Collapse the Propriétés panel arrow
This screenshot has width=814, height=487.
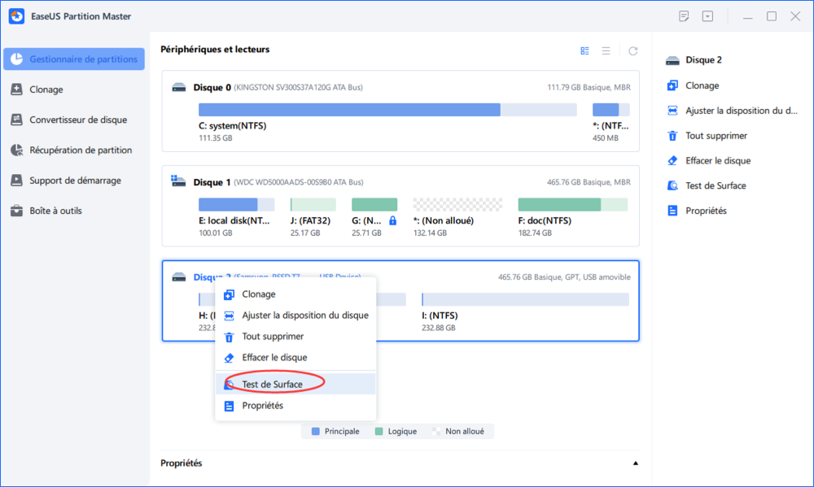pos(635,463)
